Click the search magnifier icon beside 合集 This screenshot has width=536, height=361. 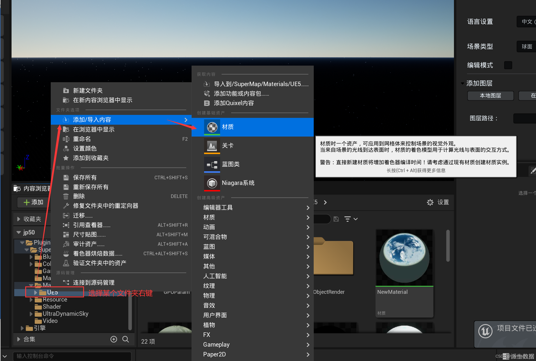[x=126, y=339]
